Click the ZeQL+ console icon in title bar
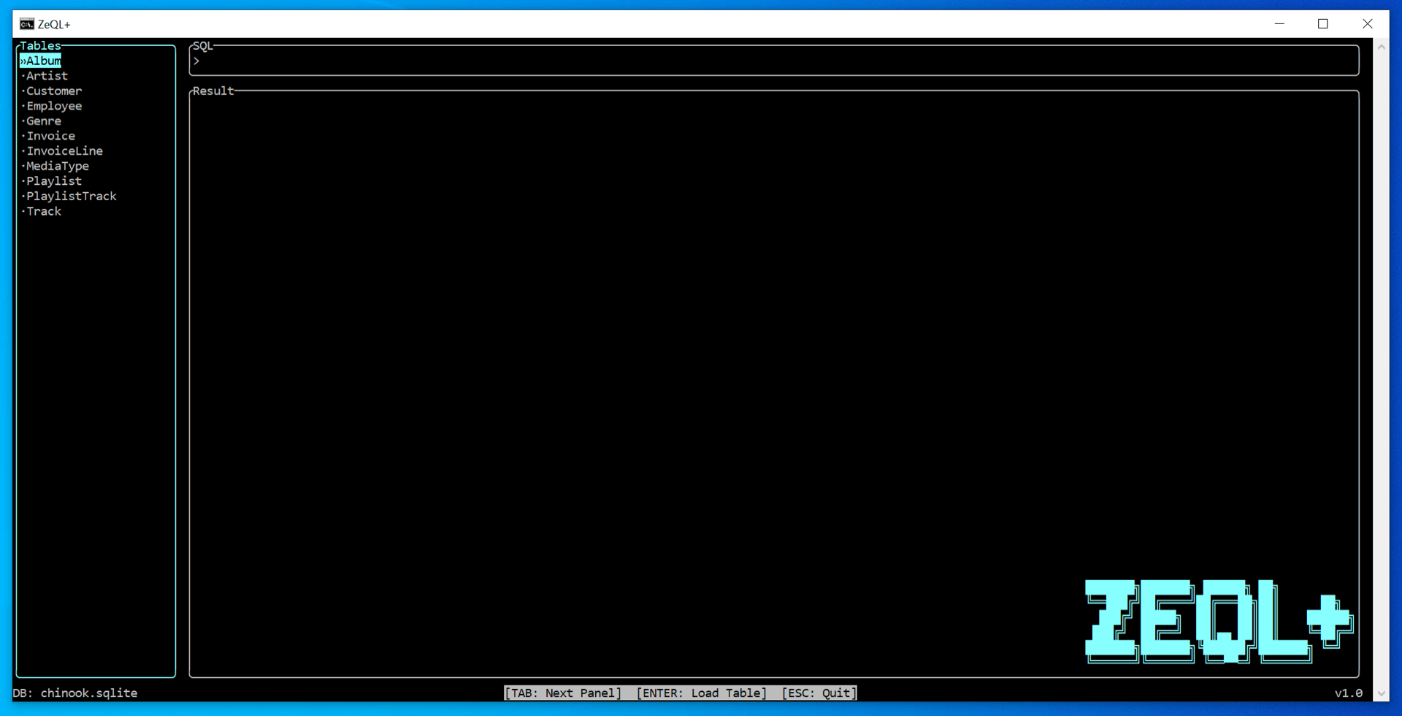 (x=27, y=24)
